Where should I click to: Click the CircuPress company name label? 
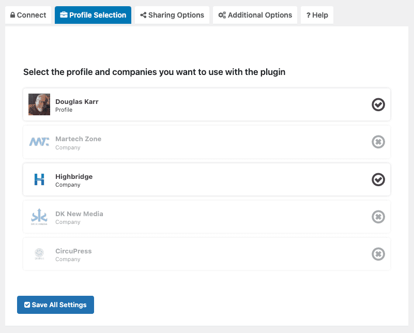[73, 251]
